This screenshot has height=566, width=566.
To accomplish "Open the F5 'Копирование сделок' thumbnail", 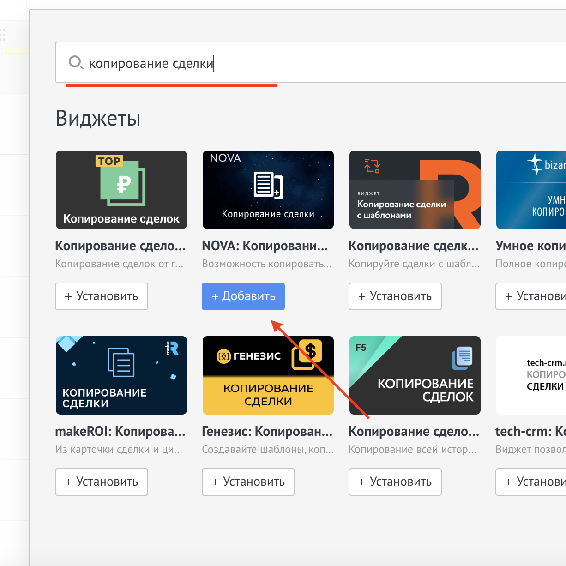I will [415, 375].
